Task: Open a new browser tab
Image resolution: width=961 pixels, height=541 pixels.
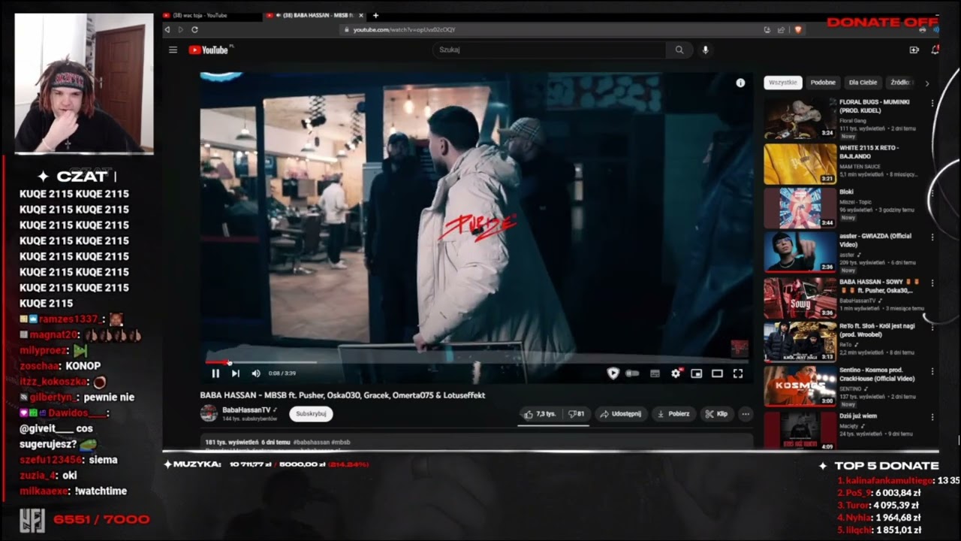Action: click(376, 15)
